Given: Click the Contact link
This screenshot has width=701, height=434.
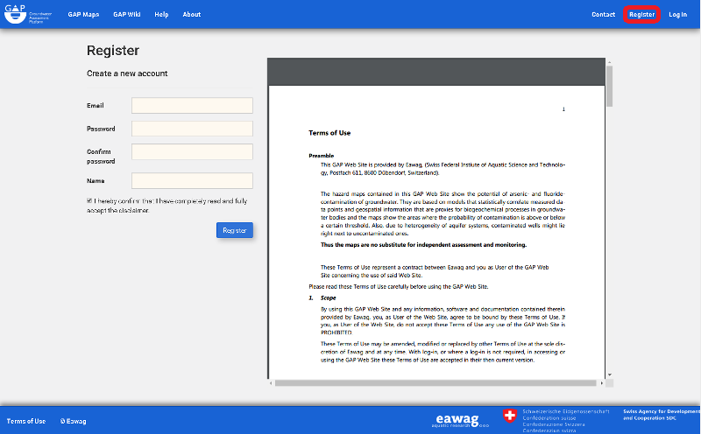Looking at the screenshot, I should tap(603, 14).
